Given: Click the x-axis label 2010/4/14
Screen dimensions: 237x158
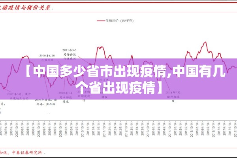Looking at the screenshot, I should pyautogui.click(x=71, y=129).
